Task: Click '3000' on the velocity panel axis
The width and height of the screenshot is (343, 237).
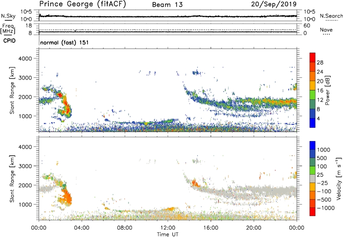Action: tap(25, 166)
